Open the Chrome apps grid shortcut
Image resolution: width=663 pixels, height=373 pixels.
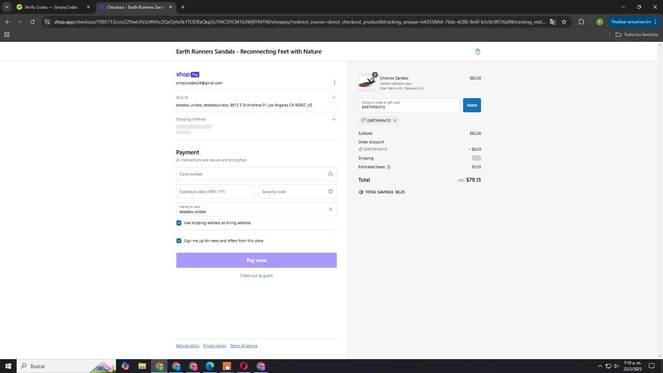coord(7,34)
